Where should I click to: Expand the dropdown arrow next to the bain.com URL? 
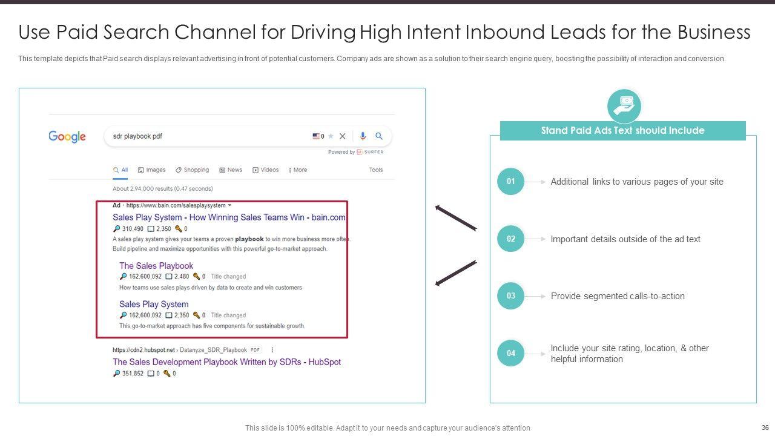[x=230, y=206]
